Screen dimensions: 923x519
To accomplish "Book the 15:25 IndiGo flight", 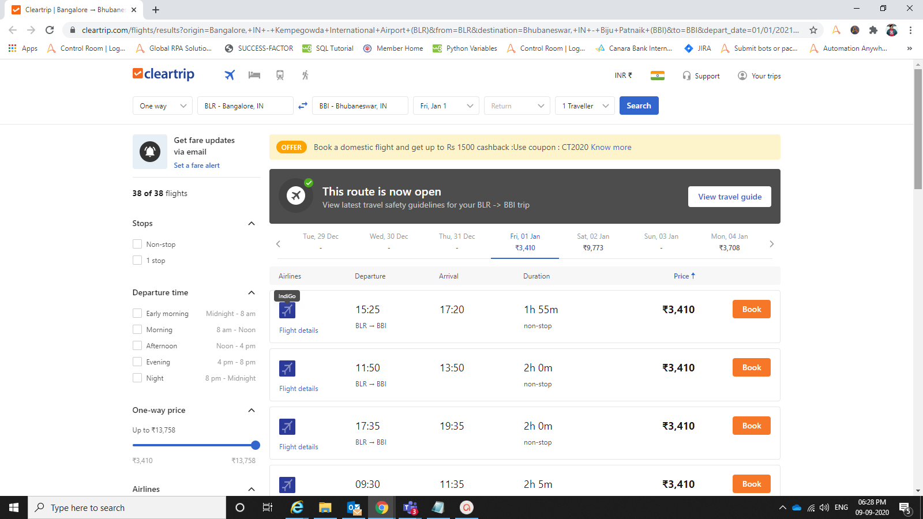I will pyautogui.click(x=751, y=310).
